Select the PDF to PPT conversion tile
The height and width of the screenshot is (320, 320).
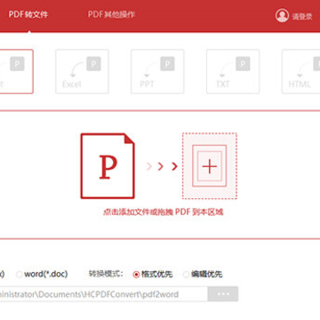point(157,72)
